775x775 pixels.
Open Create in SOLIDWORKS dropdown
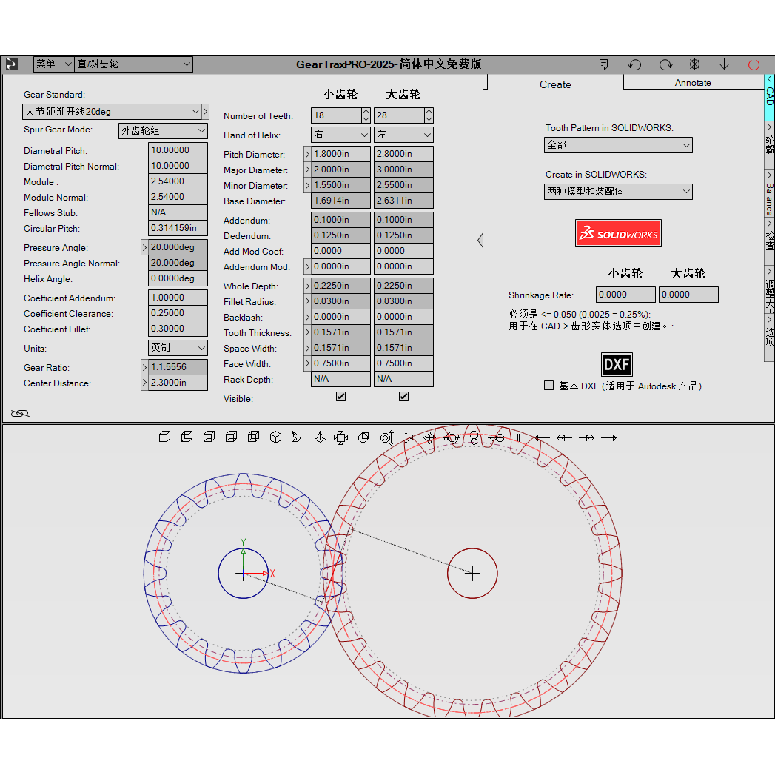click(618, 192)
